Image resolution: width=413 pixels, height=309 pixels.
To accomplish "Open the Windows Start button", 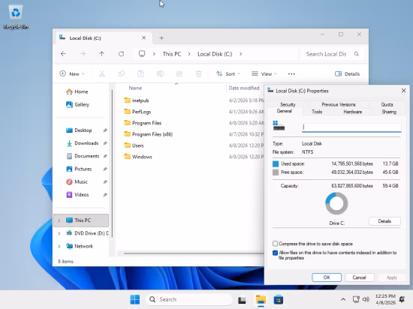I will point(135,299).
